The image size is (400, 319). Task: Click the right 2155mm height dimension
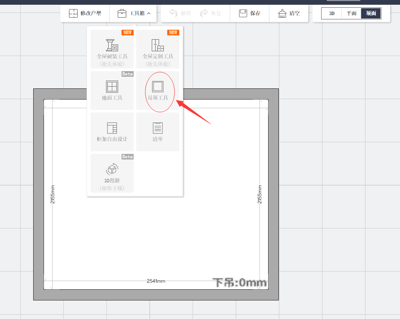coord(259,194)
